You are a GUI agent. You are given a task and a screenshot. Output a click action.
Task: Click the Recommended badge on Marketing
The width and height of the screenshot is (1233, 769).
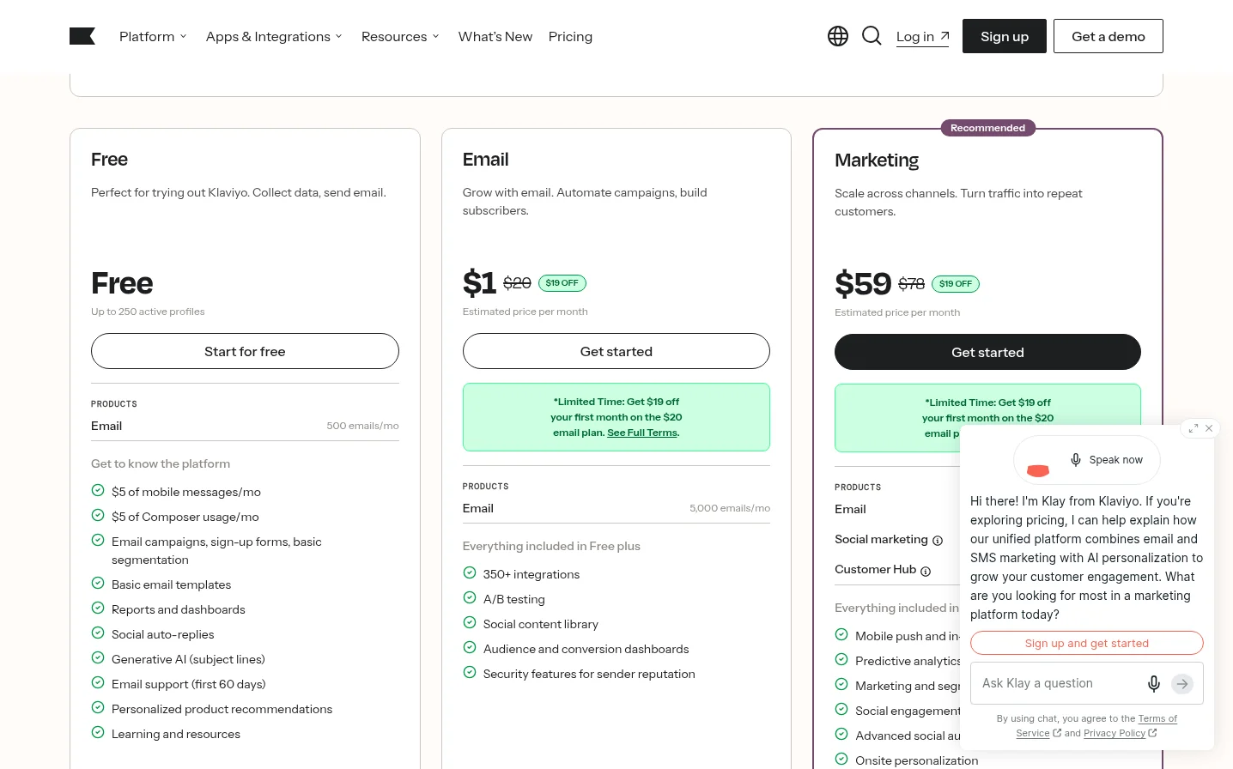coord(988,128)
